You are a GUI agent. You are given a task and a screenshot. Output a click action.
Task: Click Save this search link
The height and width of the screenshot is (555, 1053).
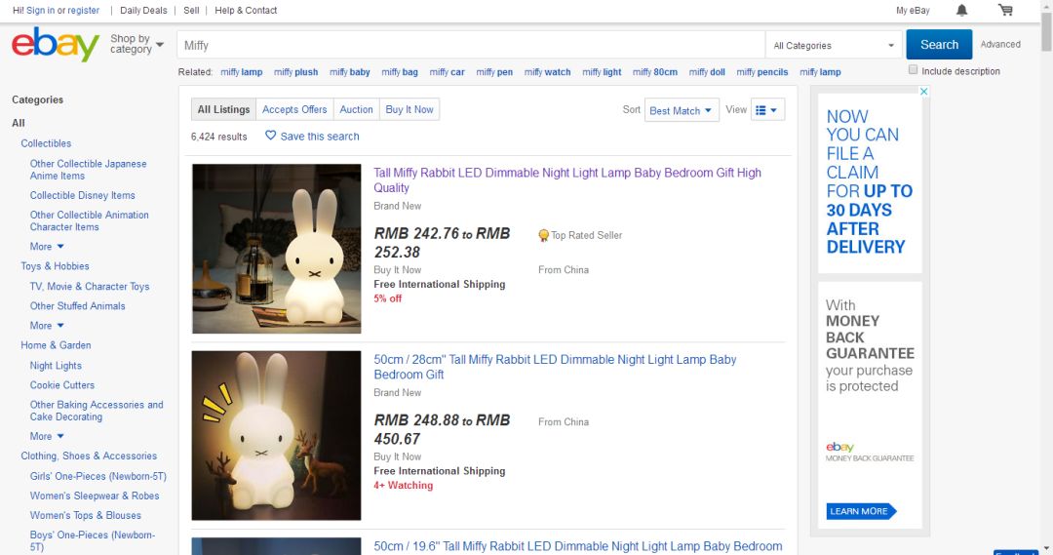click(320, 137)
